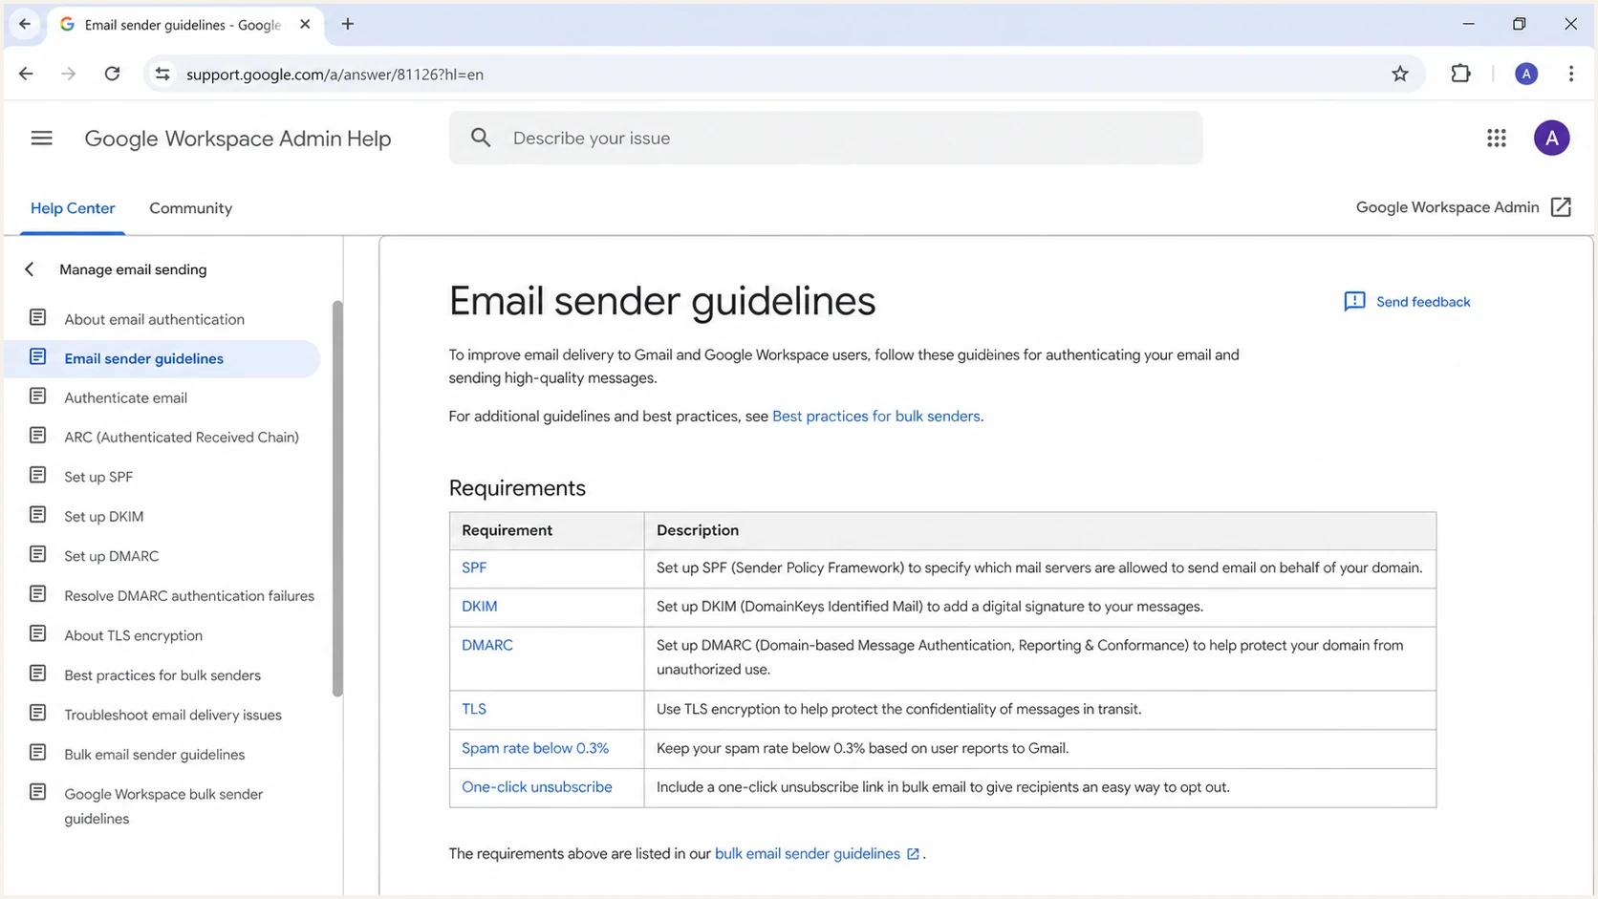The width and height of the screenshot is (1598, 899).
Task: Click document icon beside Authenticate email
Action: click(x=37, y=396)
